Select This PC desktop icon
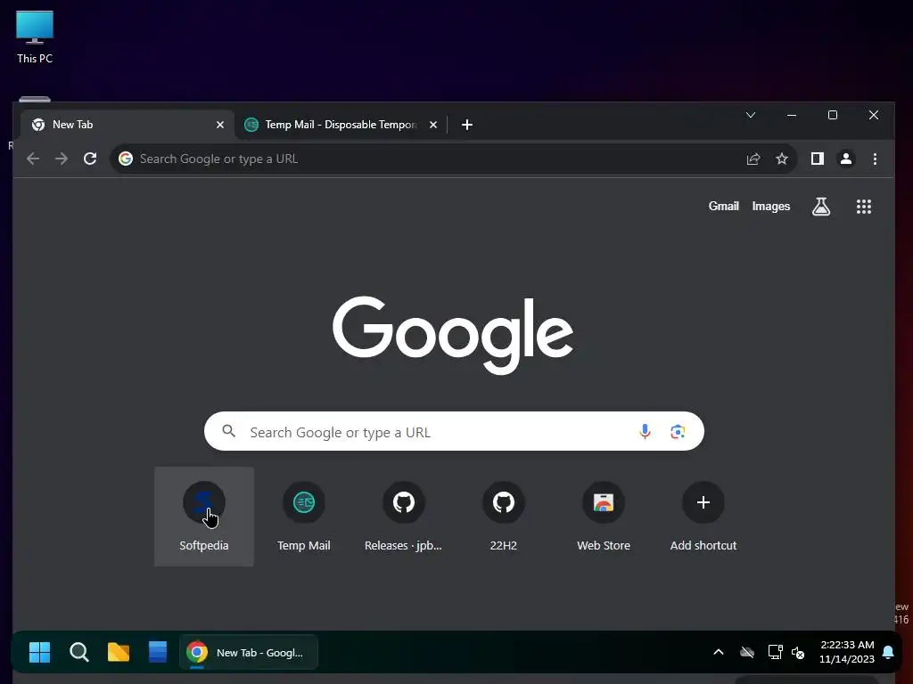 [35, 37]
